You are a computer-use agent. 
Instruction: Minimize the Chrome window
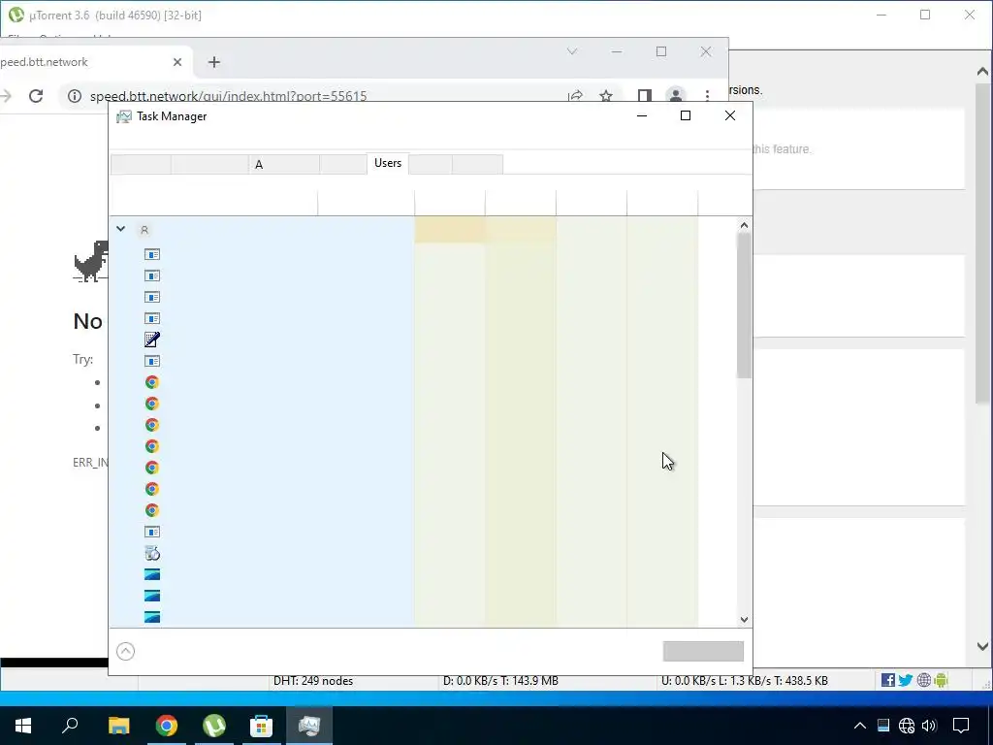pos(616,51)
